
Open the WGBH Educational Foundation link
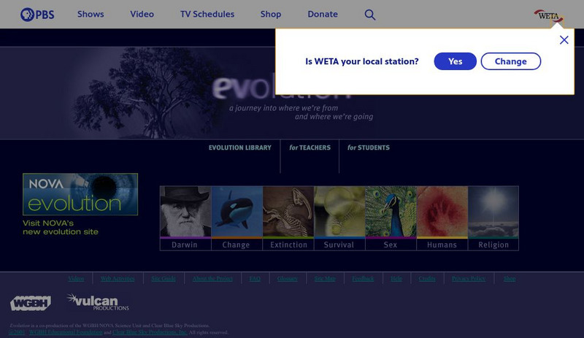[x=66, y=332]
